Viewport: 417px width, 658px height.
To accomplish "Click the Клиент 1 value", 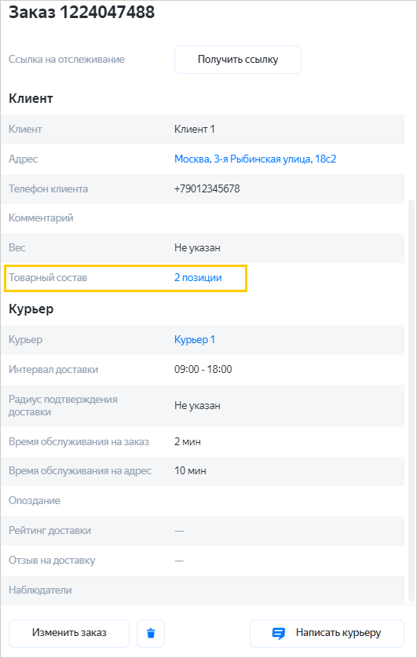I will 194,130.
